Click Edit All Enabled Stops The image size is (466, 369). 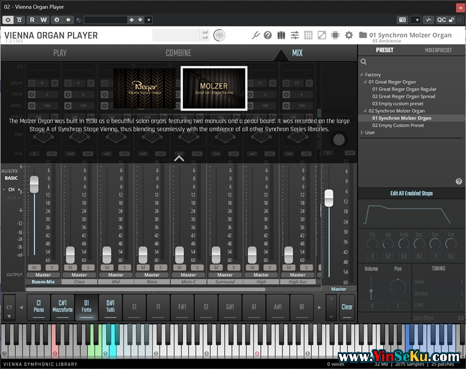tap(411, 194)
